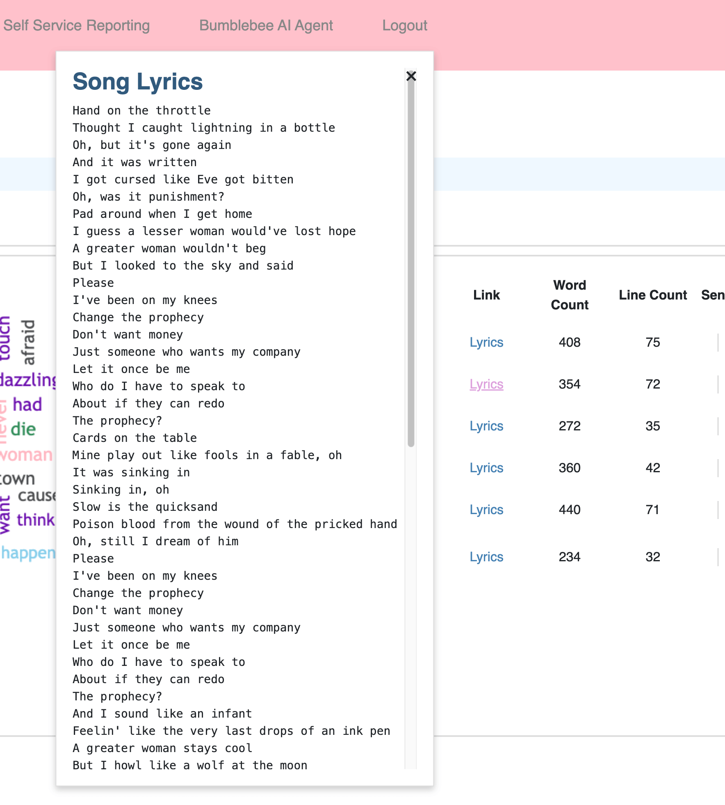The height and width of the screenshot is (805, 725).
Task: Click the Link column header
Action: tap(486, 295)
